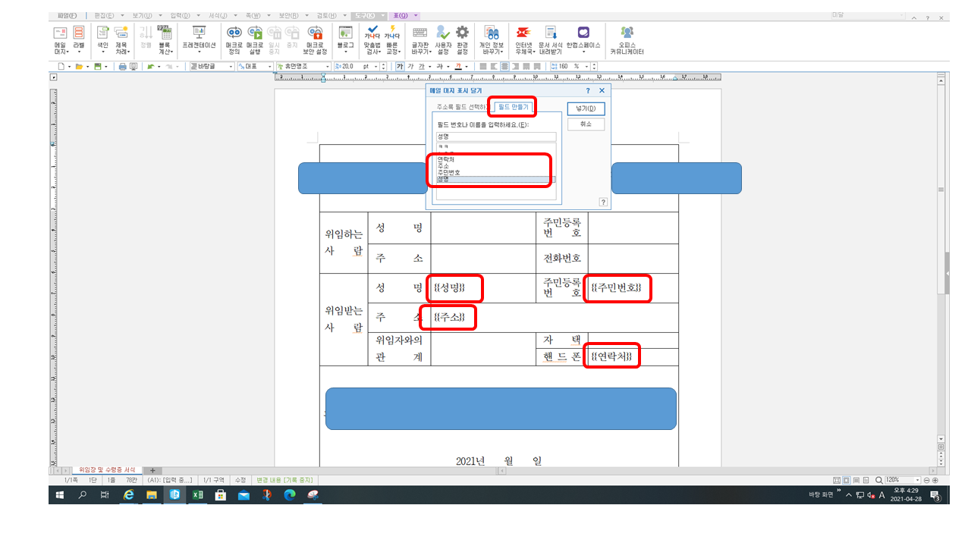This screenshot has width=971, height=546.
Task: Click the print preview icon
Action: point(134,67)
